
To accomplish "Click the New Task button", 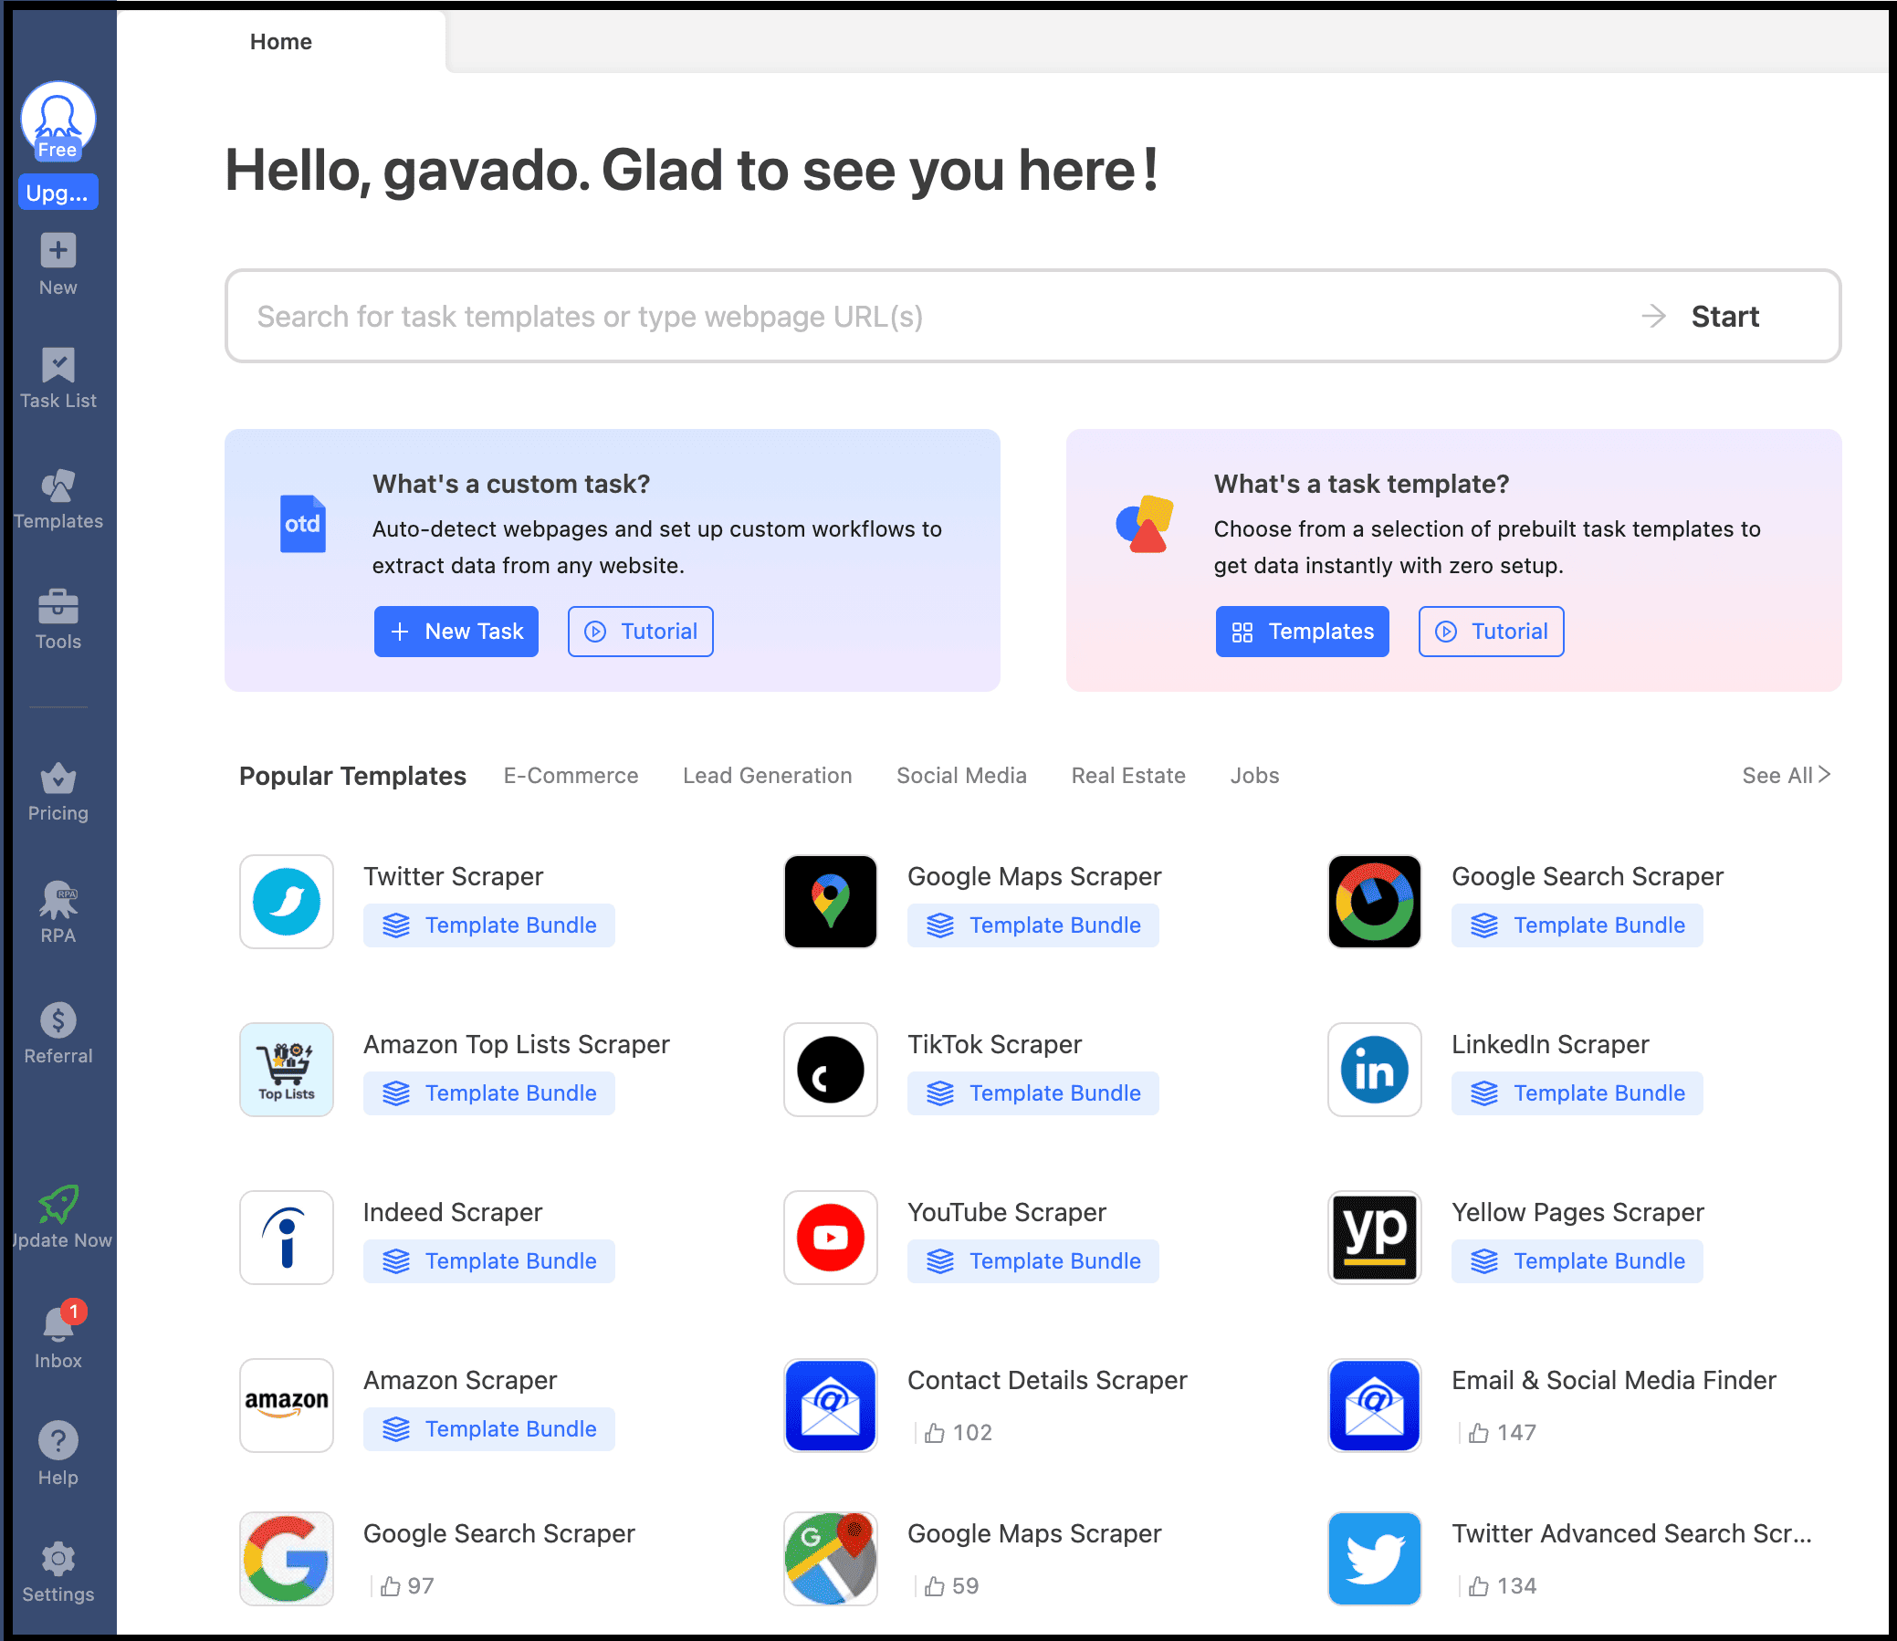I will pos(456,631).
